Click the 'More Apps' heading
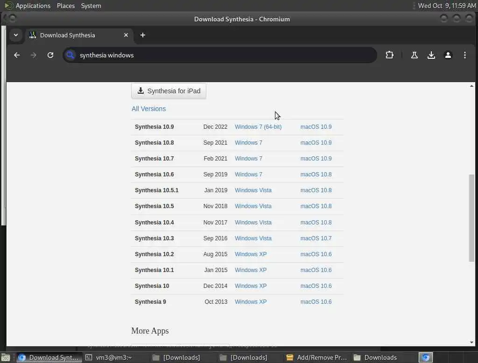The width and height of the screenshot is (478, 363). click(150, 331)
